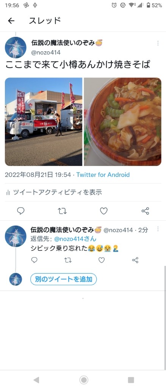Open the reply tweet's more options menu
Image resolution: width=166 pixels, height=389 pixels.
(x=158, y=229)
